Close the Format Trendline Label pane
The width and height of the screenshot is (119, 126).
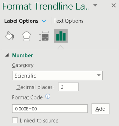pos(114,5)
